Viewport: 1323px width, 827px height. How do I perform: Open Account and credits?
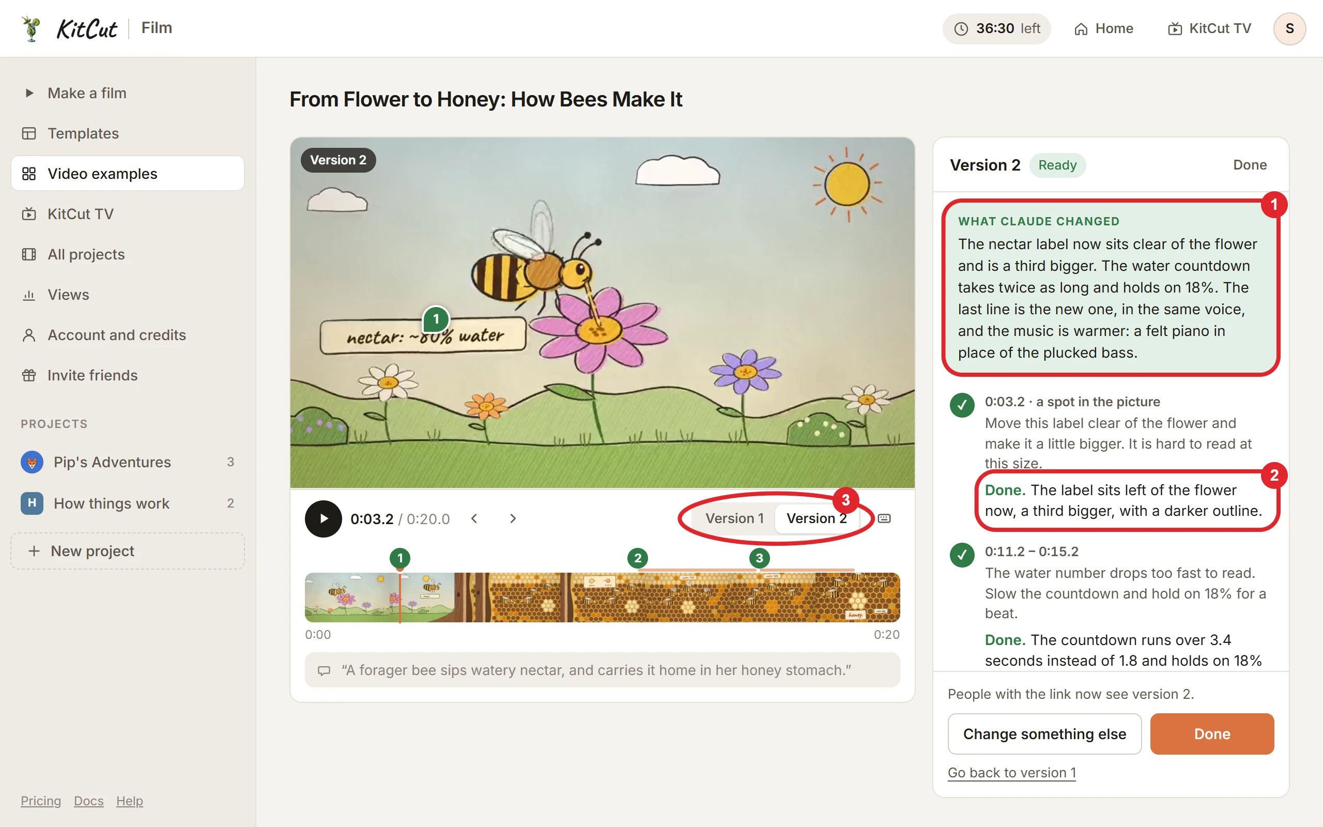(x=127, y=335)
